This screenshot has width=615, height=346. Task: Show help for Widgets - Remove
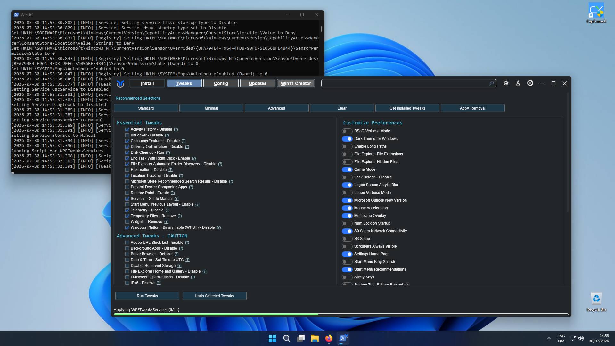tap(166, 222)
